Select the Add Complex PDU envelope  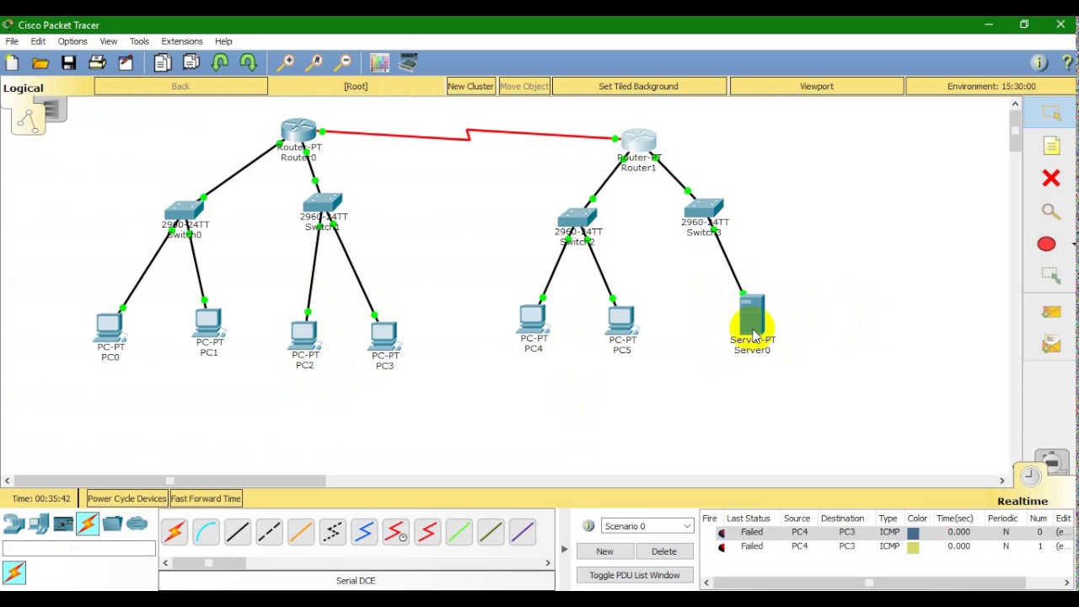point(1050,344)
